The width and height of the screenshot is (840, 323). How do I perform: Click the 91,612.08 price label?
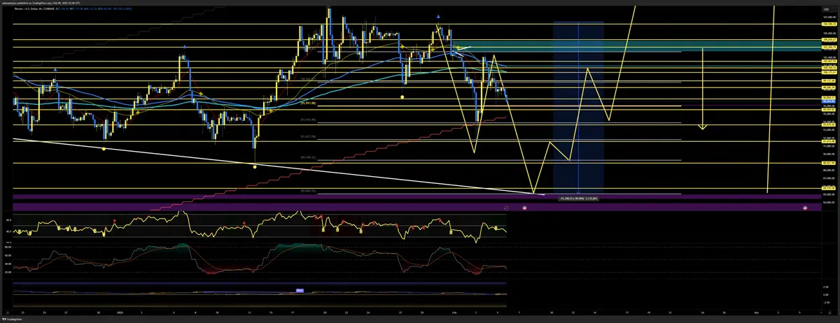pos(829,141)
